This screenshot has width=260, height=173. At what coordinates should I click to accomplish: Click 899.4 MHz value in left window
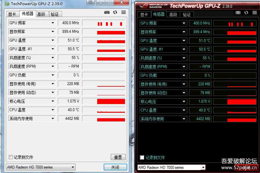69,32
